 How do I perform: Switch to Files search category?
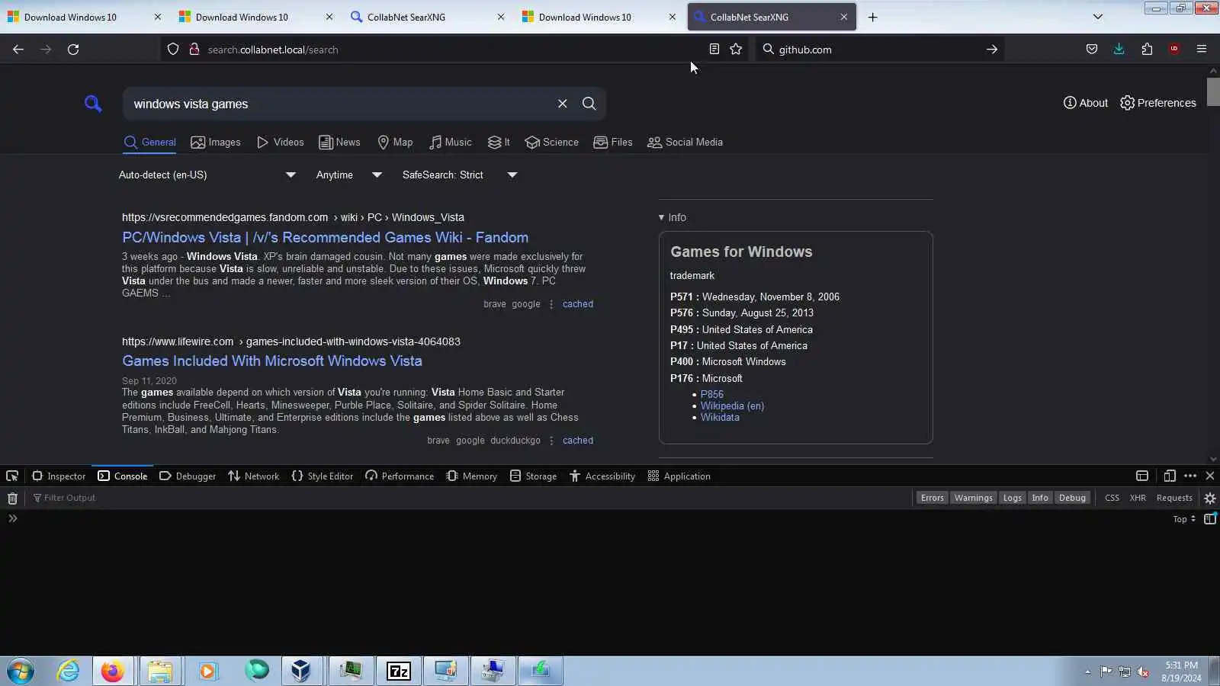613,143
